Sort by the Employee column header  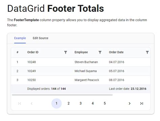coord(81,52)
